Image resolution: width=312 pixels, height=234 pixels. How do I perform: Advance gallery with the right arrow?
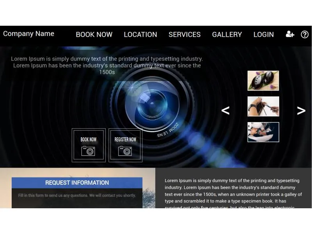point(301,110)
